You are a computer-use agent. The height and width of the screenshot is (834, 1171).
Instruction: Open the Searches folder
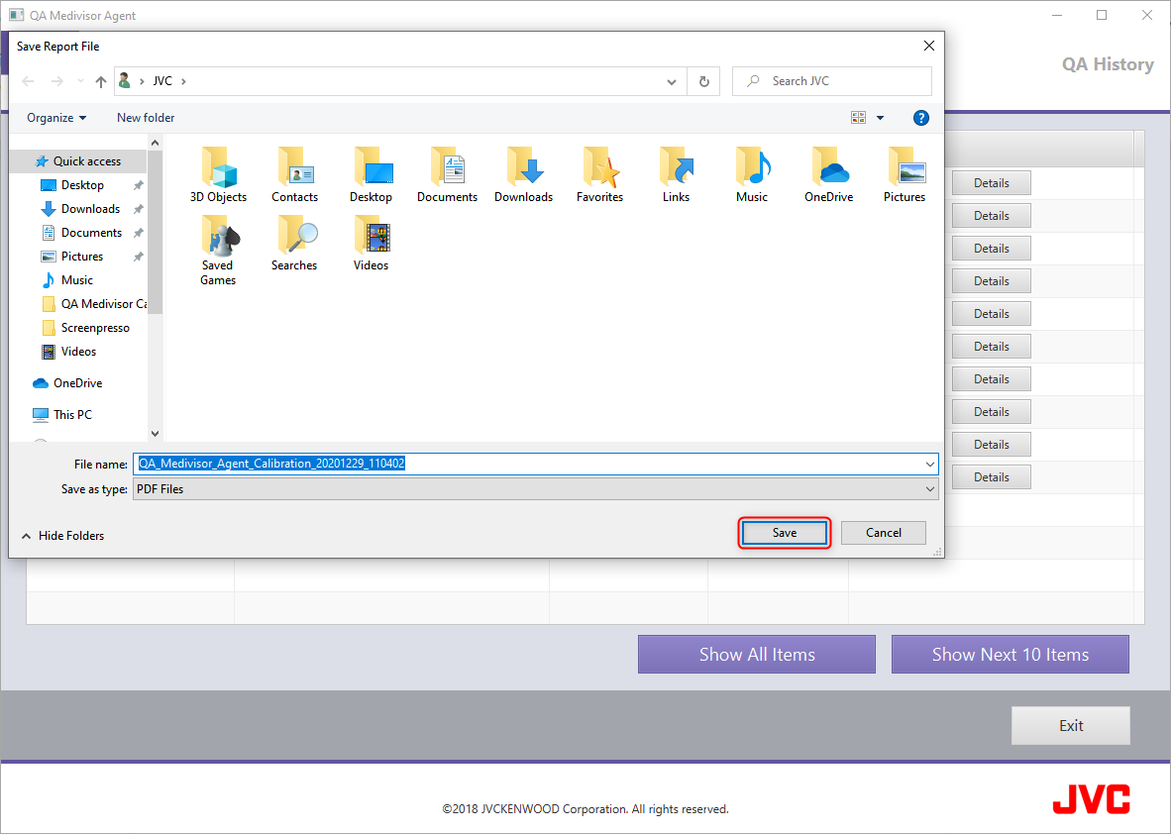[294, 244]
